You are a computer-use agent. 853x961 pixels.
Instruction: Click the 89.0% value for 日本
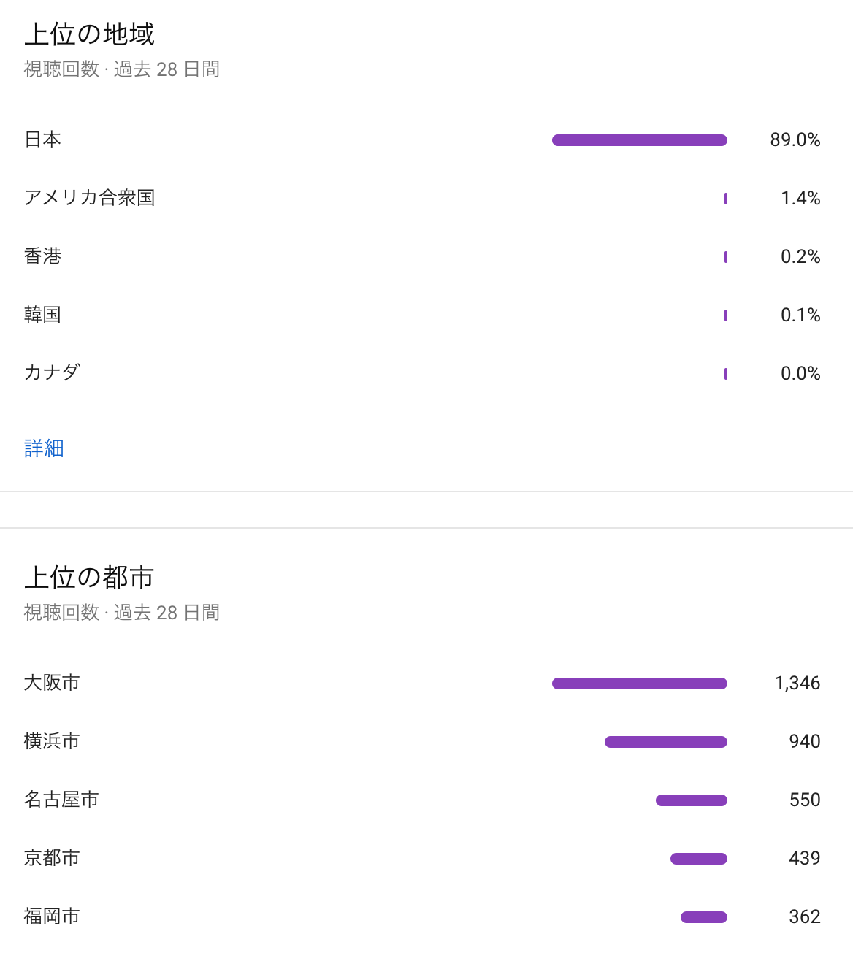coord(795,139)
